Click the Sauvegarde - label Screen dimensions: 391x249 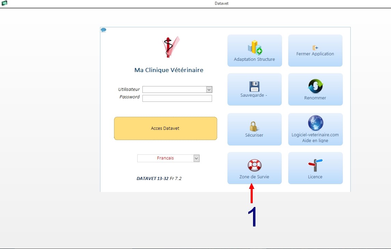254,95
